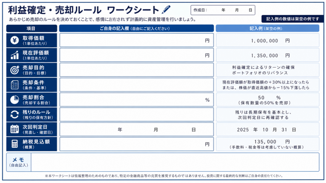Click the example value 135,000 円

[272, 142]
